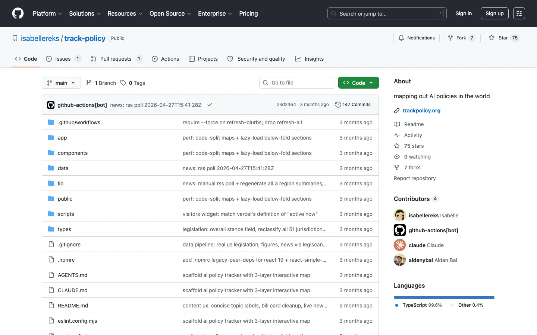Select the types folder icon
The width and height of the screenshot is (537, 335).
[x=51, y=229]
